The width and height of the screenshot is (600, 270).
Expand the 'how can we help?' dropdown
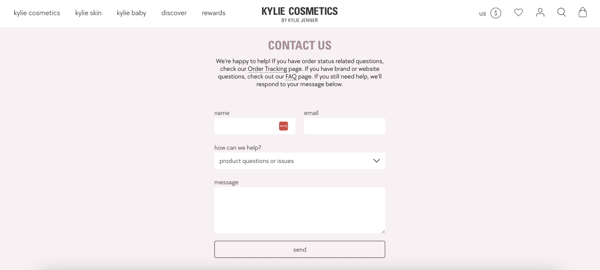pos(299,161)
